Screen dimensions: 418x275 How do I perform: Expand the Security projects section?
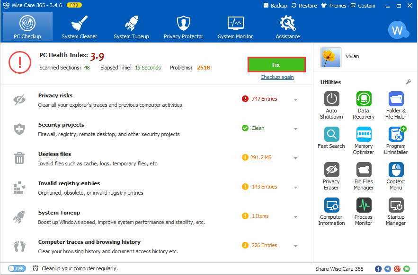[x=296, y=129]
